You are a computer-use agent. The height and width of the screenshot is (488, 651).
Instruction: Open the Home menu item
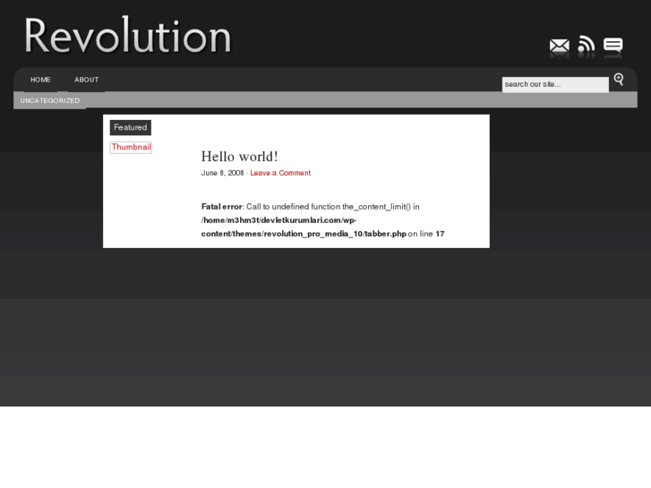click(x=40, y=80)
